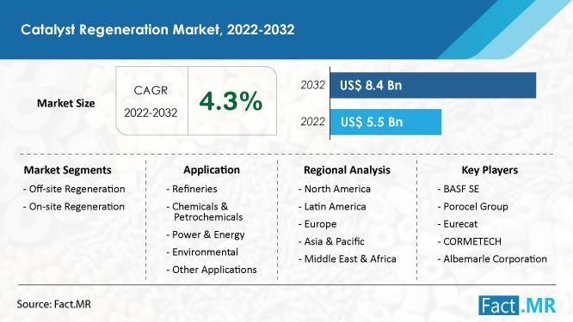Image resolution: width=573 pixels, height=322 pixels.
Task: Click the Regional Analysis heading
Action: pos(347,170)
